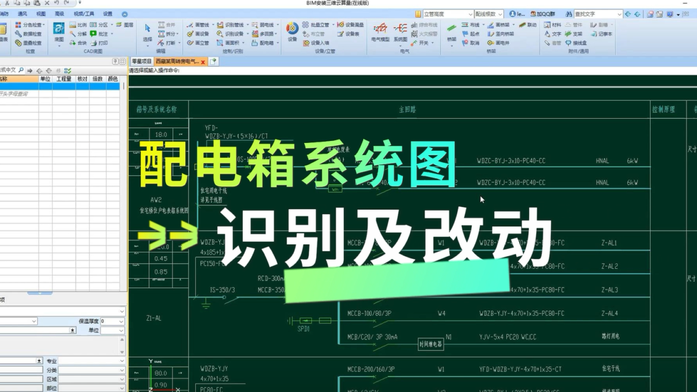697x392 pixels.
Task: Expand the 立管高度 dropdown
Action: click(x=470, y=14)
